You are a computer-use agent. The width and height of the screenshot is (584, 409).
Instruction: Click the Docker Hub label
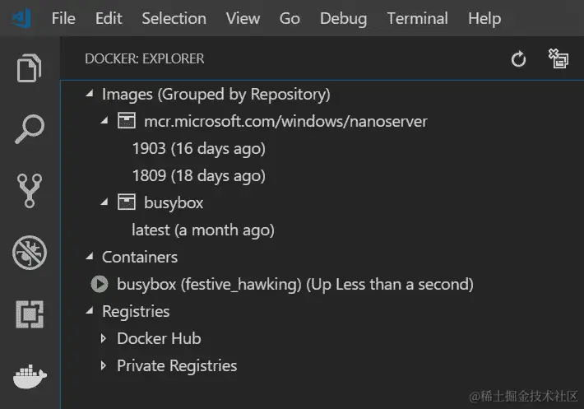pos(159,338)
